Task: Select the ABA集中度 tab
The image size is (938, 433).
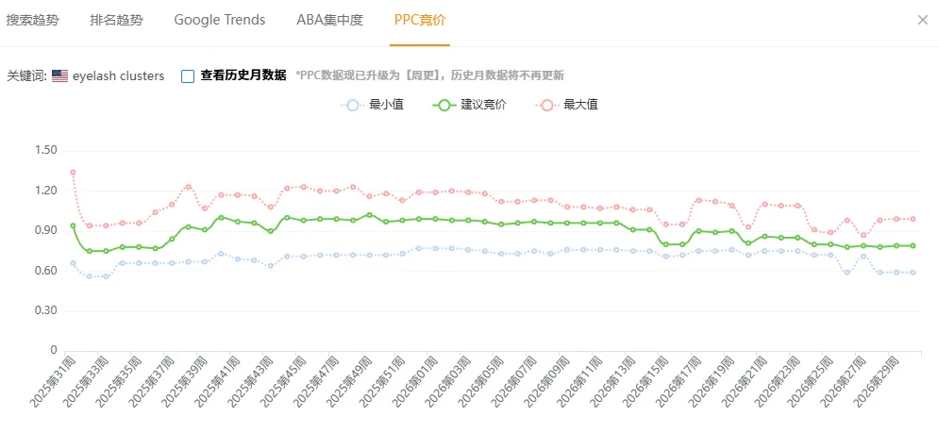Action: (329, 20)
